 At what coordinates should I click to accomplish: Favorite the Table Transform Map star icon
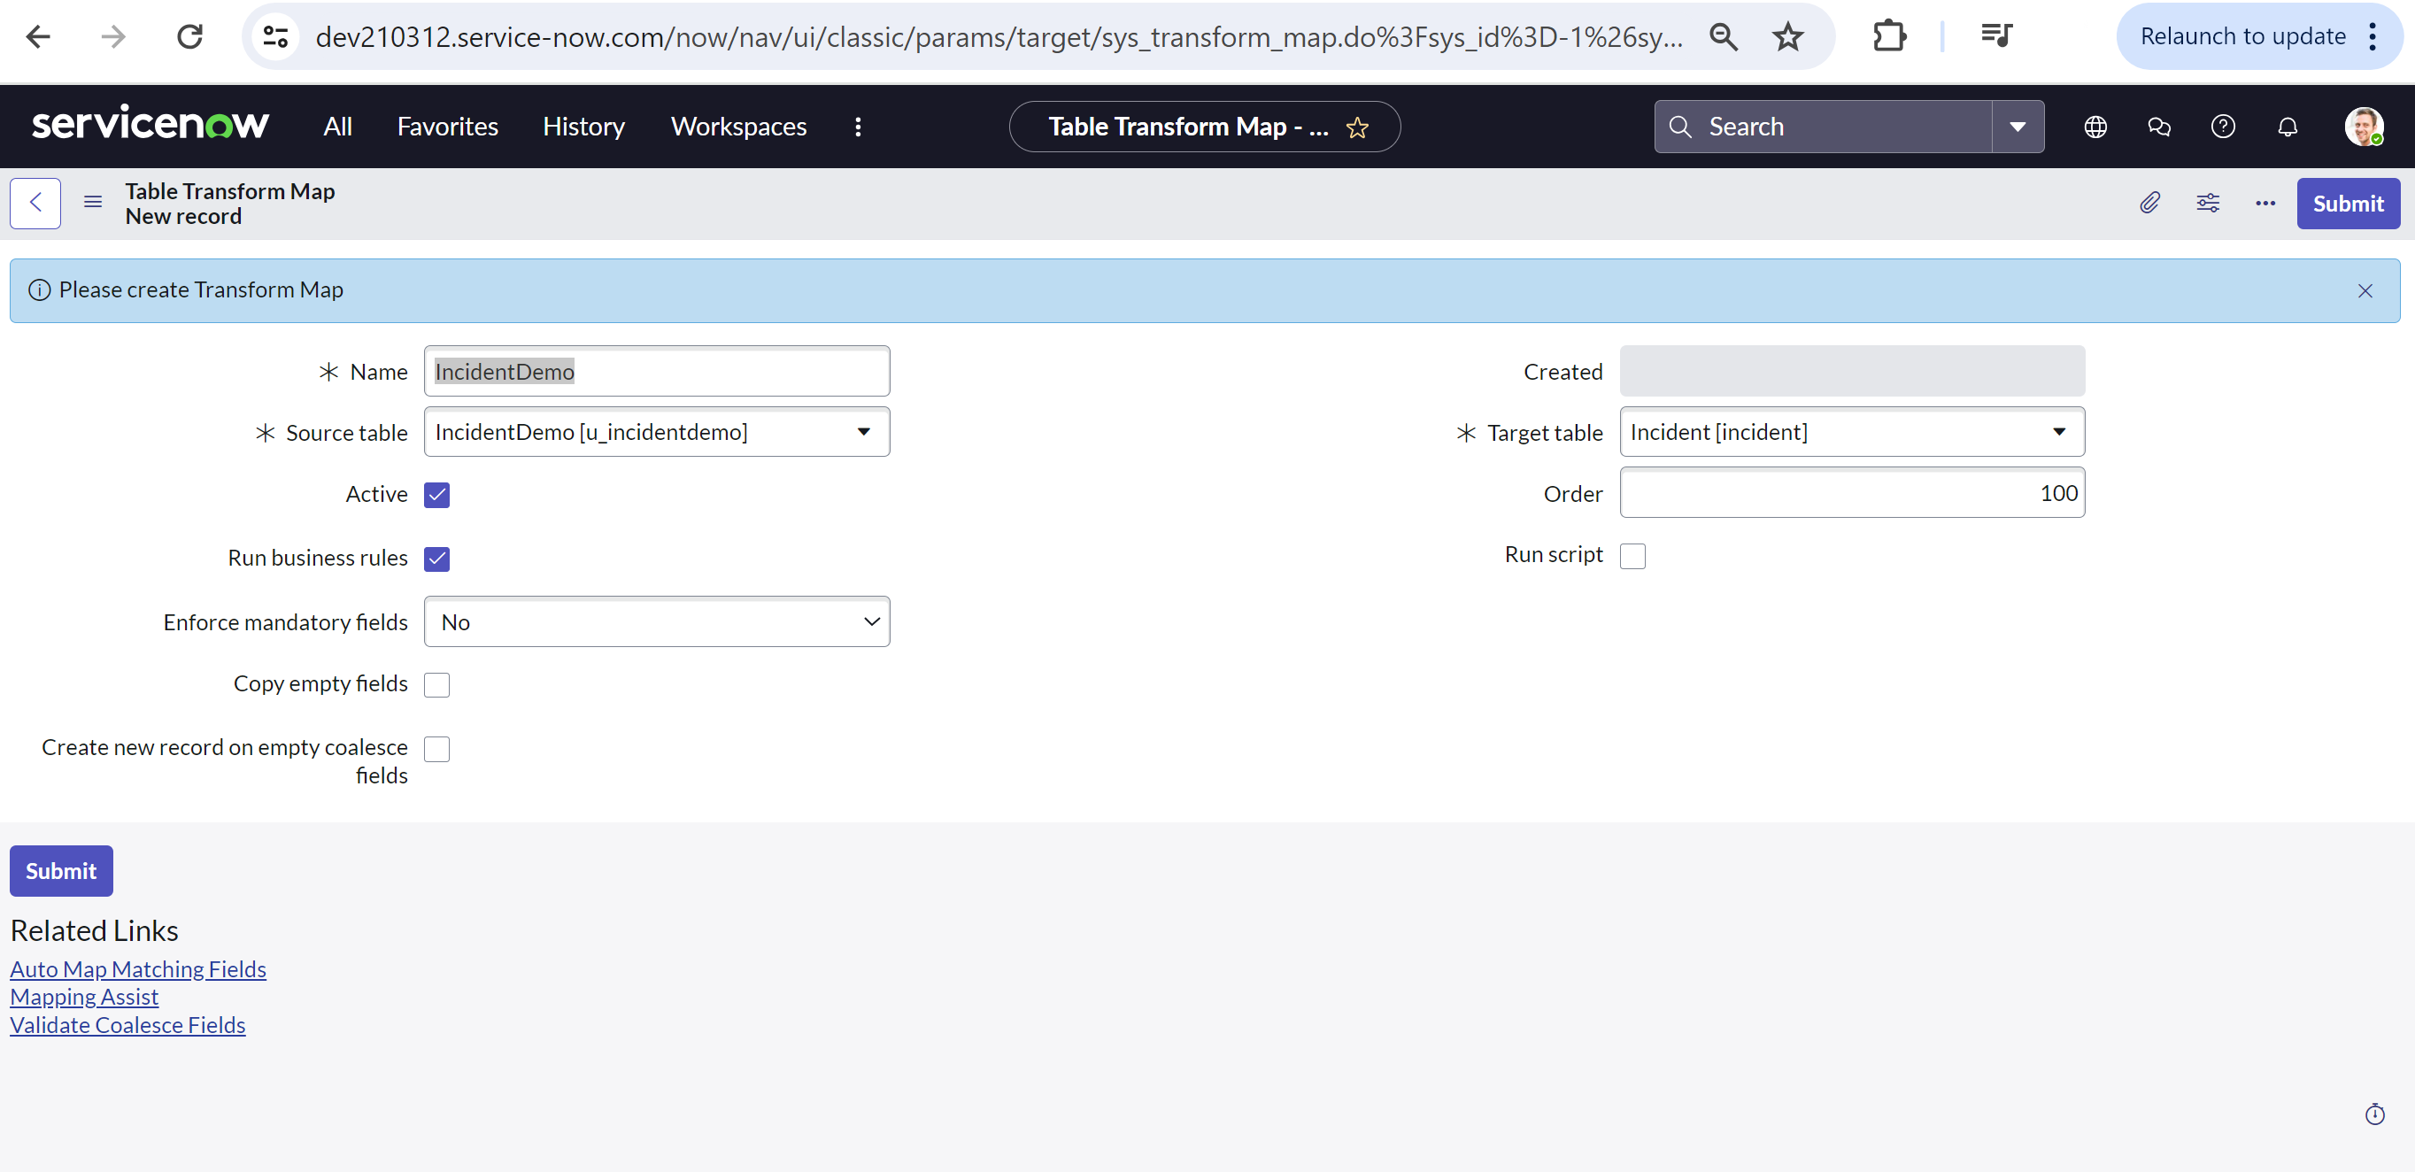pos(1356,127)
